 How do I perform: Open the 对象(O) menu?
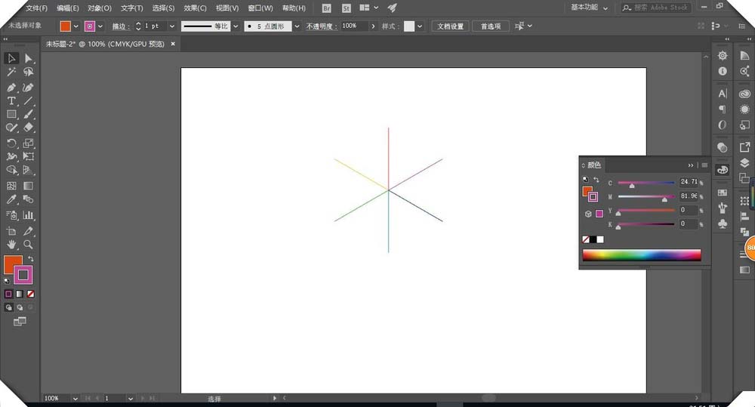(99, 8)
